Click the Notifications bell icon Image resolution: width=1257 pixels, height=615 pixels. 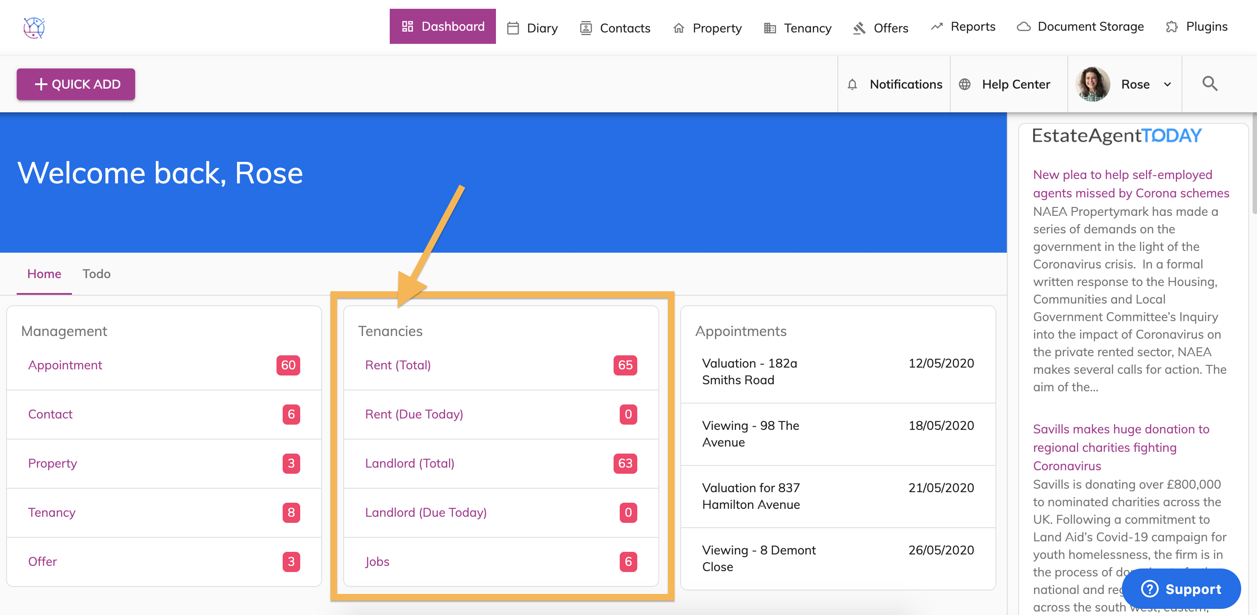852,84
